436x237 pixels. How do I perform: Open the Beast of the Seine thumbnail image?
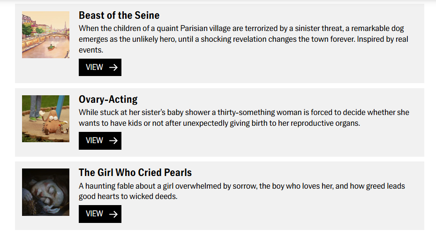click(45, 35)
